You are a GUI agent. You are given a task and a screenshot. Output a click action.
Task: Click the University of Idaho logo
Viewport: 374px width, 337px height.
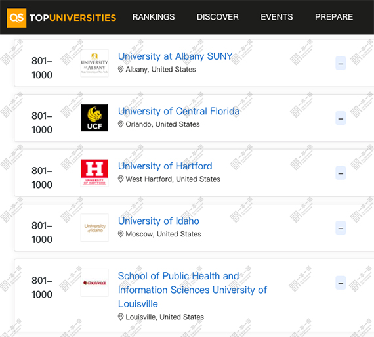click(x=94, y=228)
